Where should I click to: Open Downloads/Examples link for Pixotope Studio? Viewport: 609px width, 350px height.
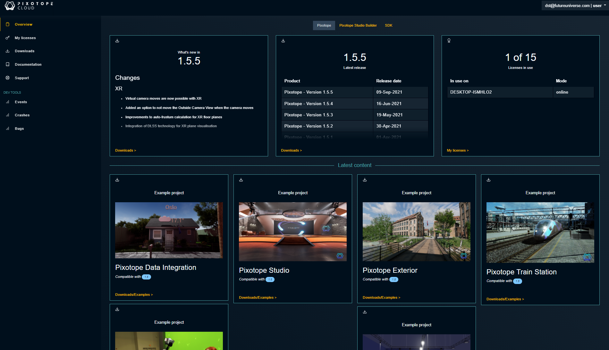tap(258, 297)
